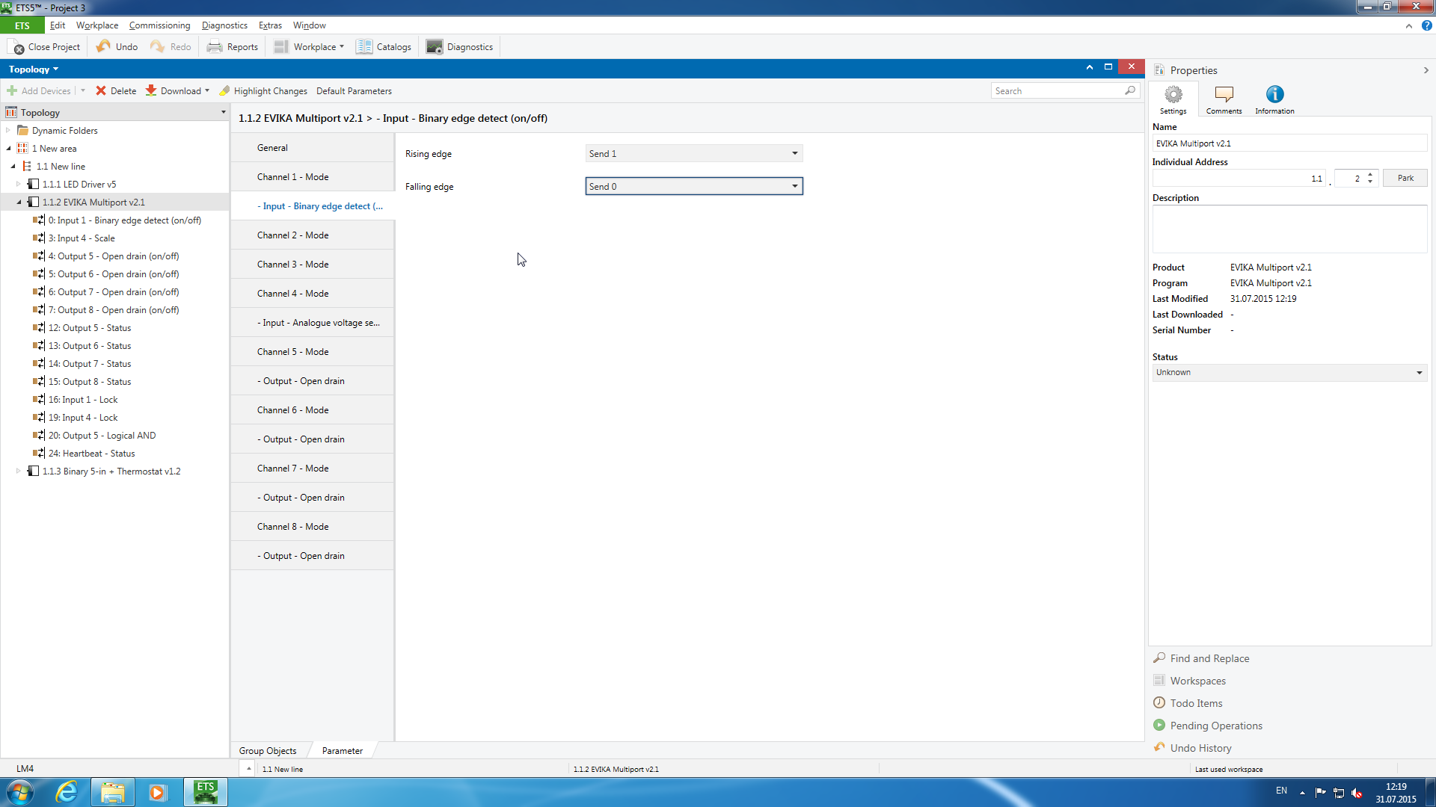This screenshot has width=1436, height=807.
Task: Click the Highlight Changes button
Action: point(263,90)
